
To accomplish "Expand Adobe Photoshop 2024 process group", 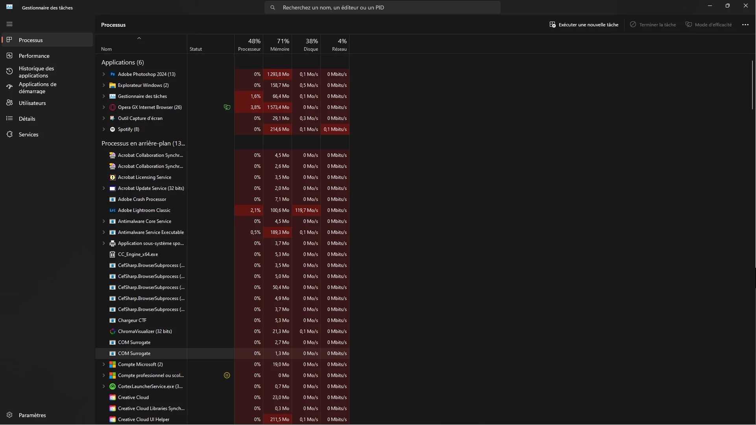I will (104, 74).
